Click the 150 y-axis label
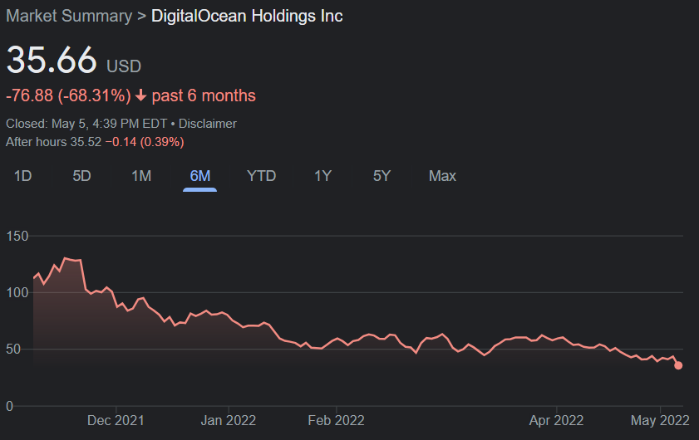The image size is (699, 440). 17,236
